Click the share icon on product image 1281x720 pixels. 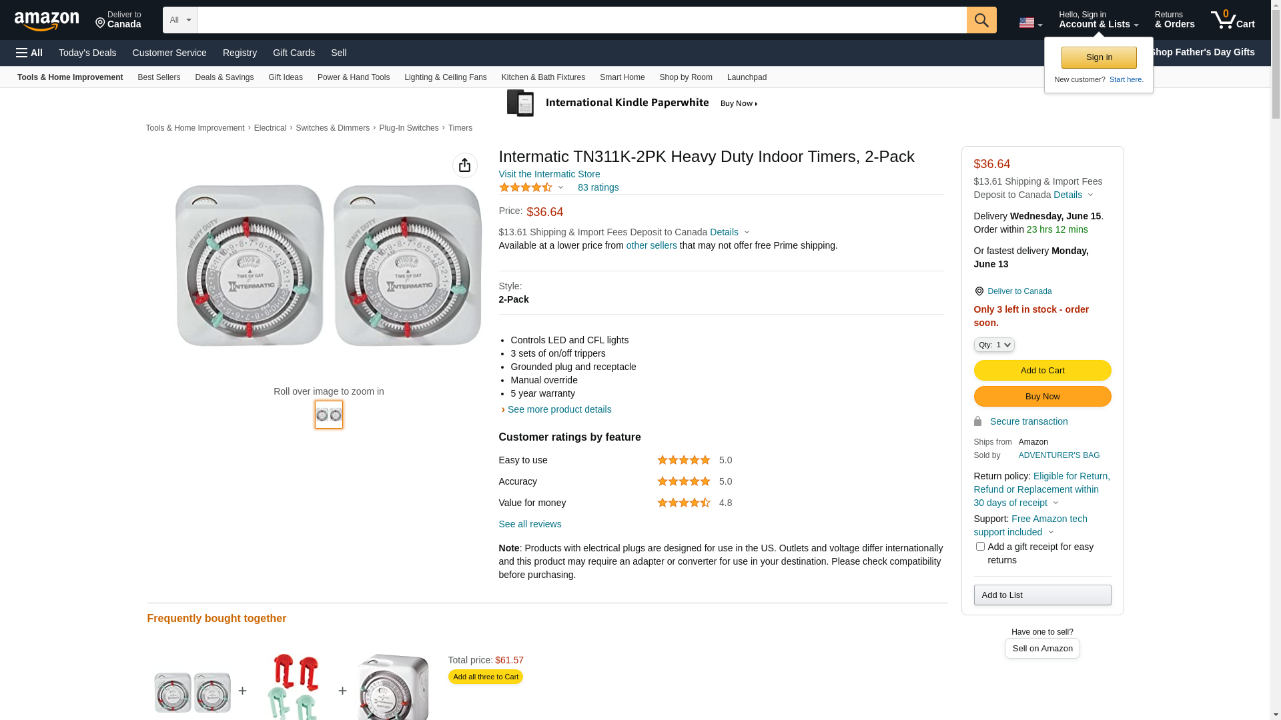pyautogui.click(x=464, y=165)
